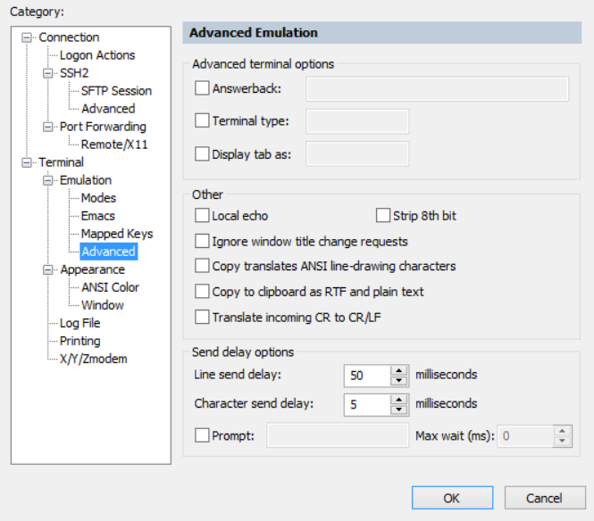The image size is (594, 521).
Task: Select the Appearance category label
Action: pyautogui.click(x=92, y=269)
